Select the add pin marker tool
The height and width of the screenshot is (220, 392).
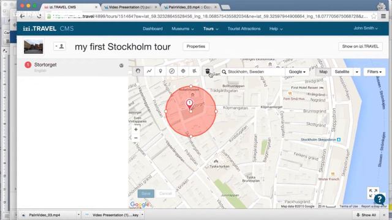tap(160, 71)
